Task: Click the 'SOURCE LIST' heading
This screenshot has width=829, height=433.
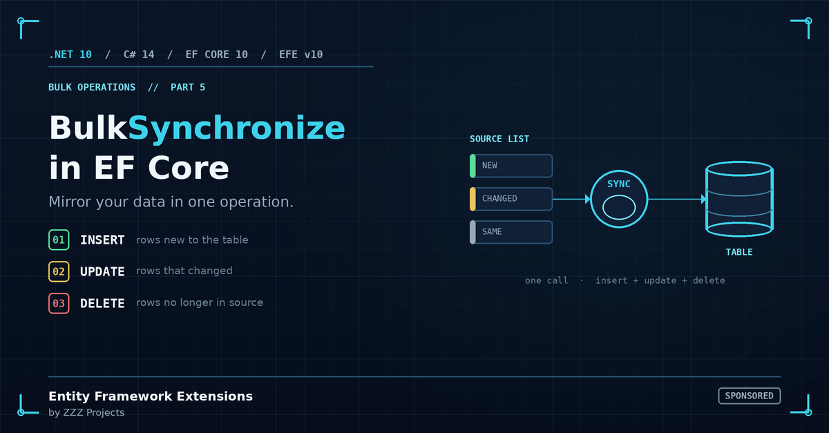Action: point(499,139)
